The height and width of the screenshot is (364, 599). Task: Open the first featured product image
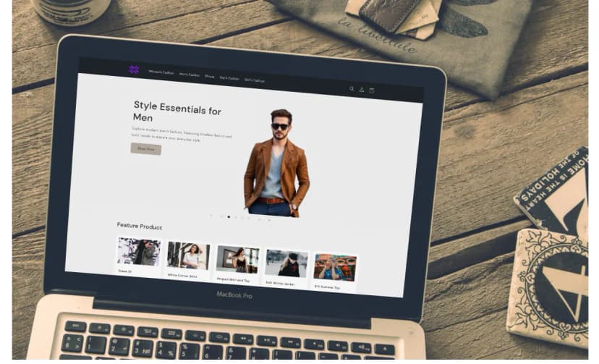point(139,251)
